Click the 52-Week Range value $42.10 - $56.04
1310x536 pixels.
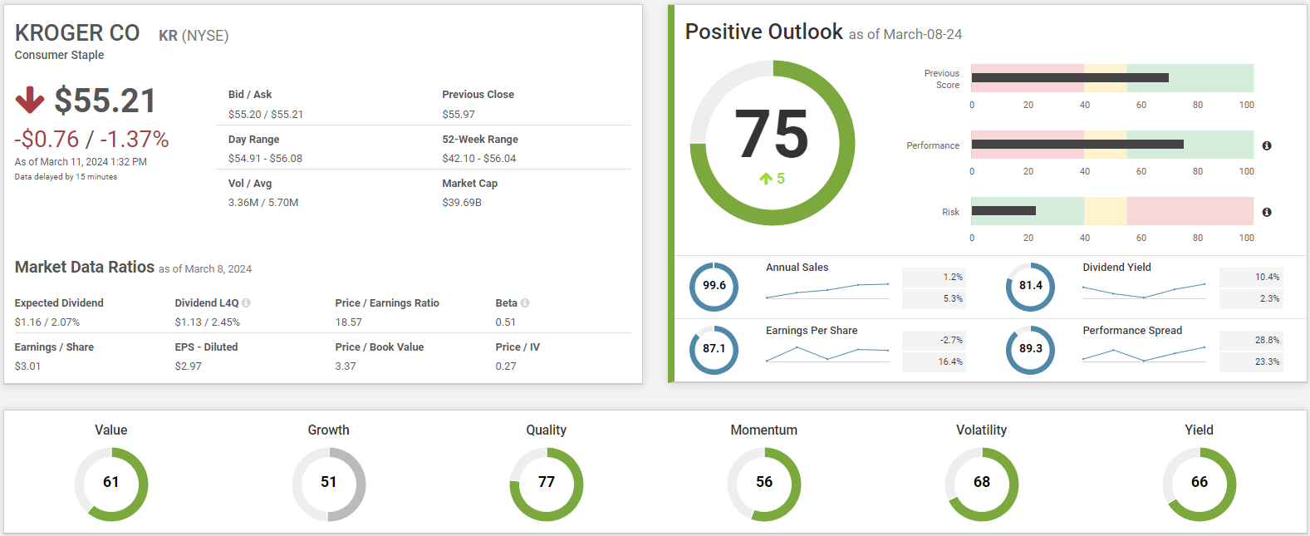[479, 159]
